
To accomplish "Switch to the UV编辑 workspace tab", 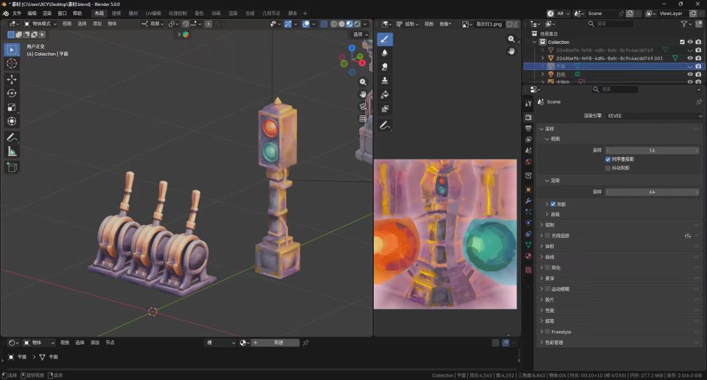I will pos(153,13).
